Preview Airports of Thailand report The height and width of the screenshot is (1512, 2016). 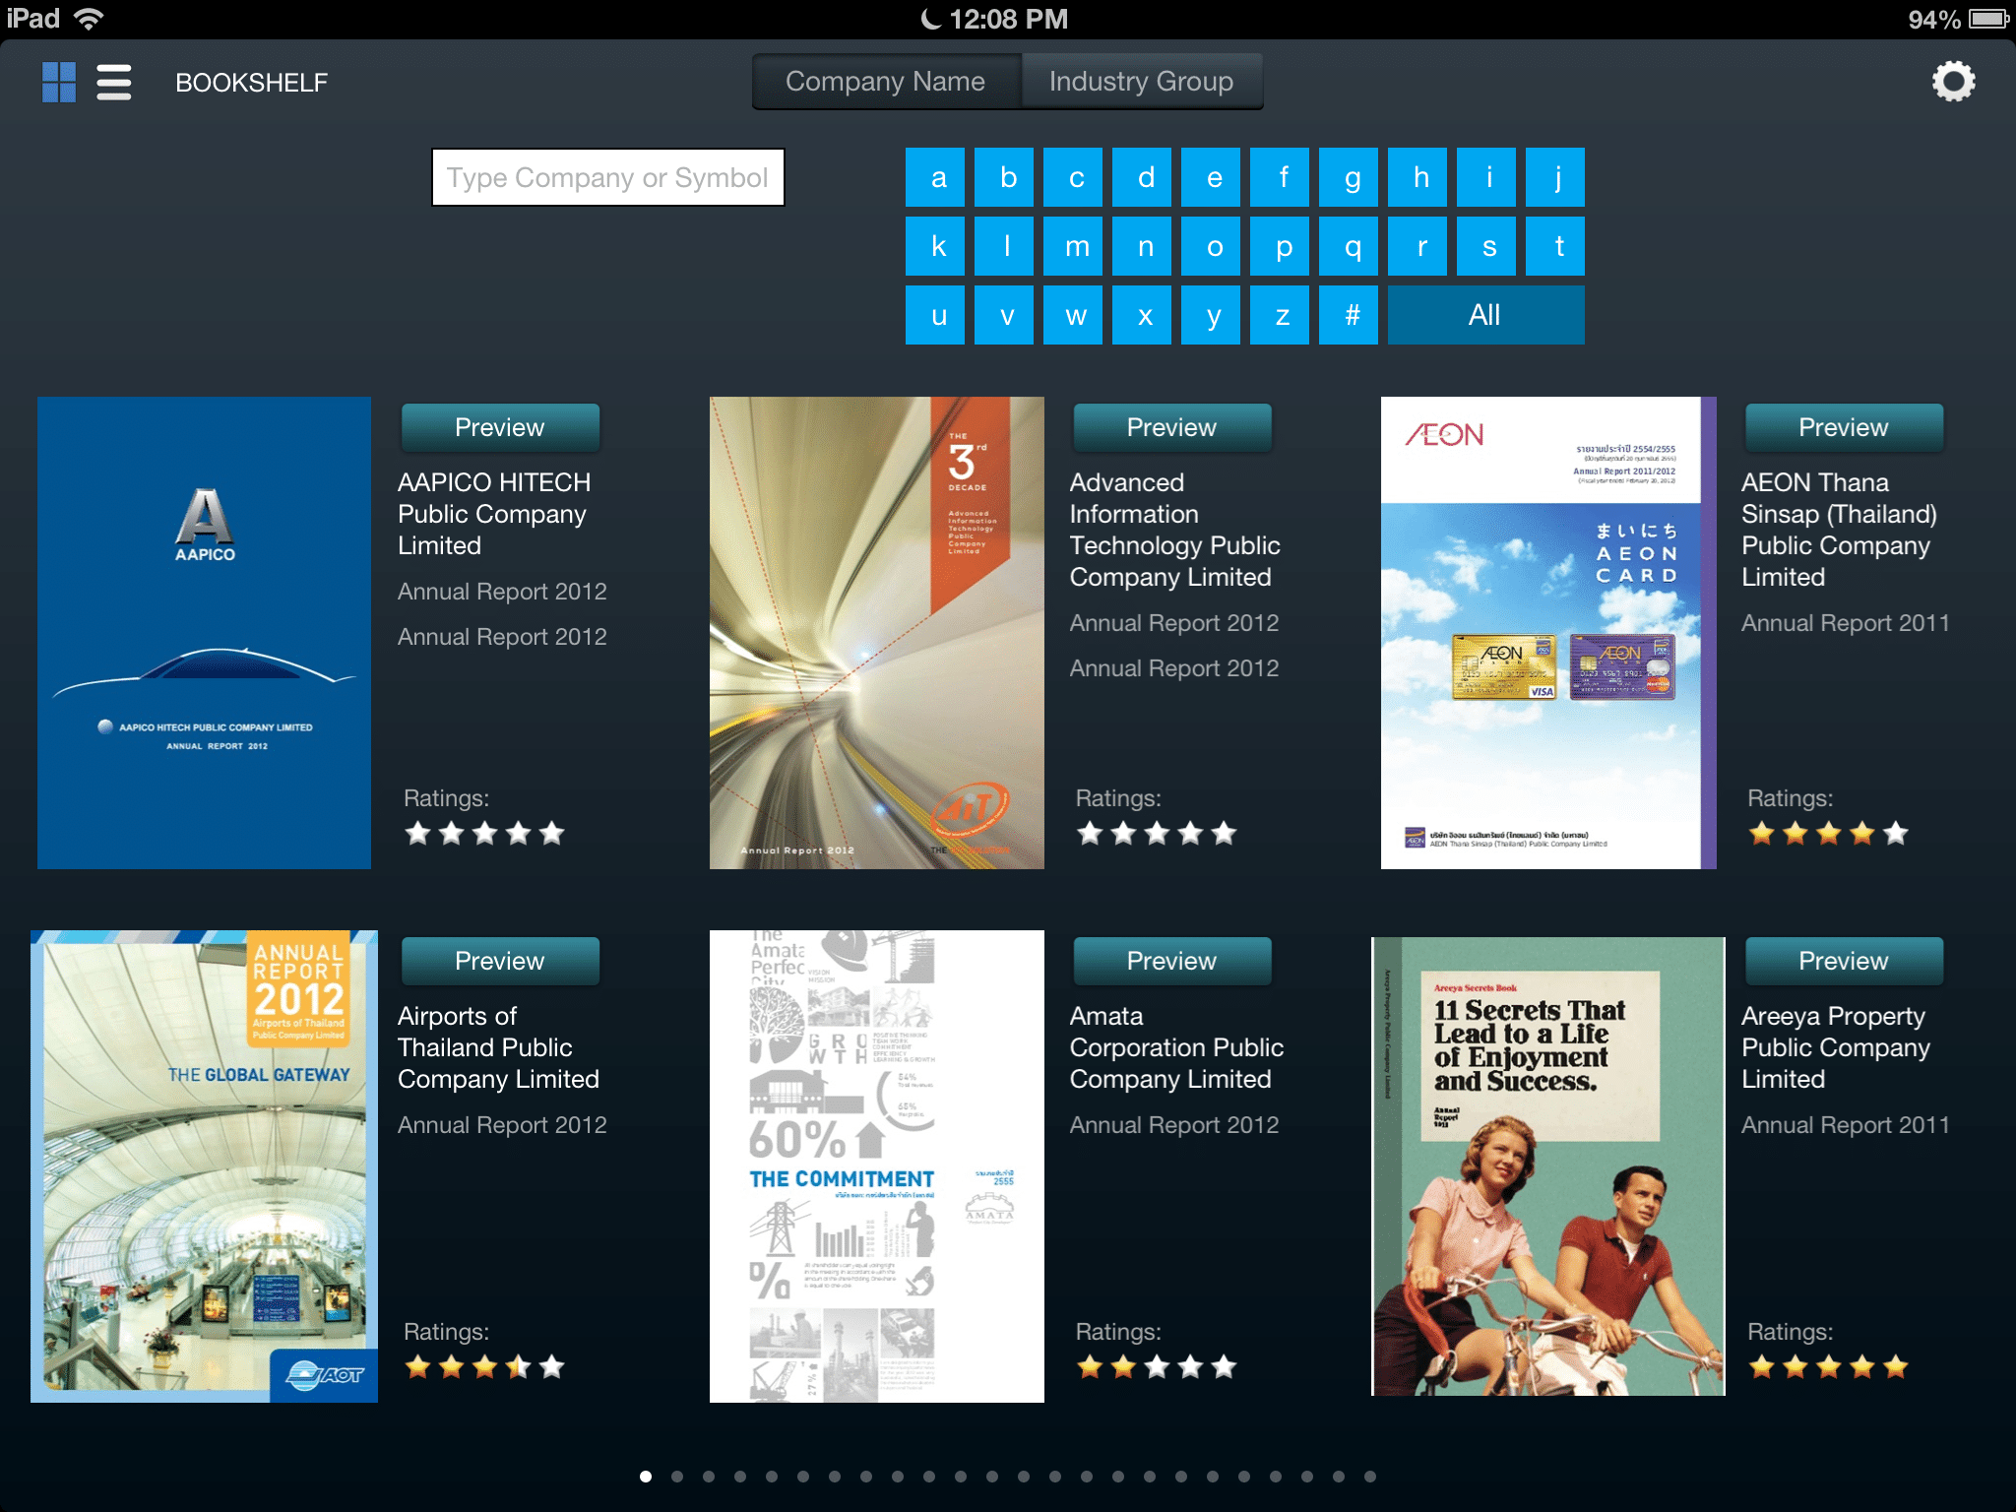[500, 961]
